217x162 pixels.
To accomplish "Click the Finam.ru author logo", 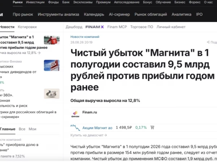I will click(x=75, y=114).
